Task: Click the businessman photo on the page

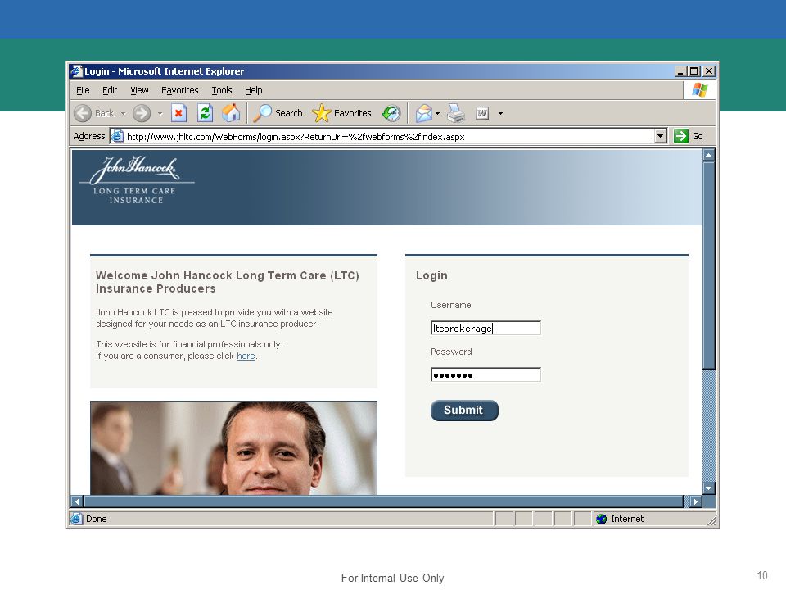Action: point(233,448)
